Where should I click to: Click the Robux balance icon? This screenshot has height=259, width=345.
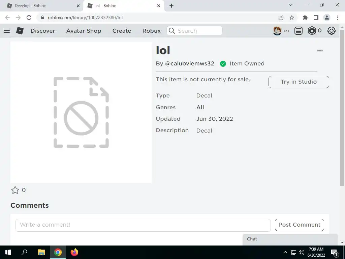[312, 31]
